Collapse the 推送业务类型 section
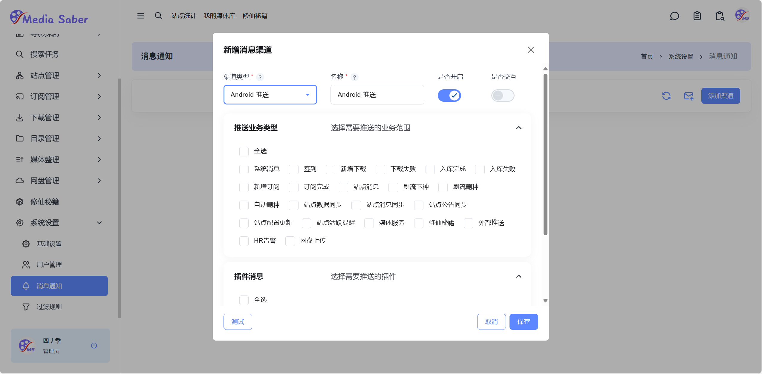This screenshot has height=374, width=762. (518, 128)
